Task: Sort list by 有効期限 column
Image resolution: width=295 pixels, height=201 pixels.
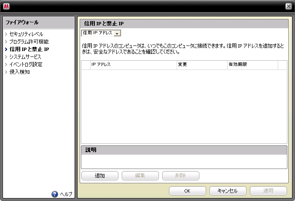Action: click(252, 65)
